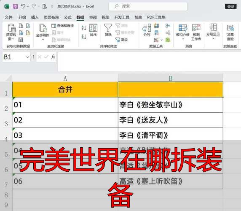
Task: Click the greyed 重新应用 reapply item
Action: [125, 32]
